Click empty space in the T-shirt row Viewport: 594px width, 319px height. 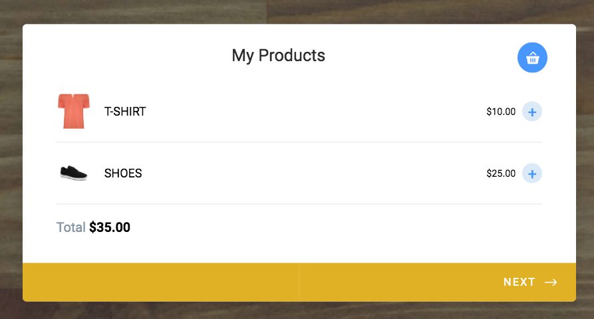coord(315,112)
